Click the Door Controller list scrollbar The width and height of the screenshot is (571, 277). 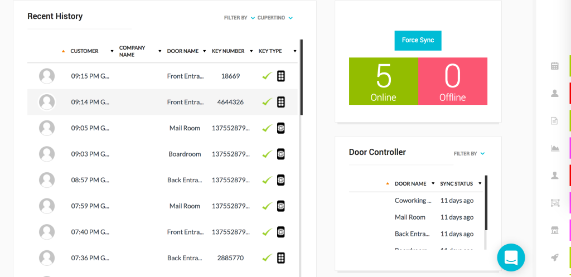(x=486, y=202)
